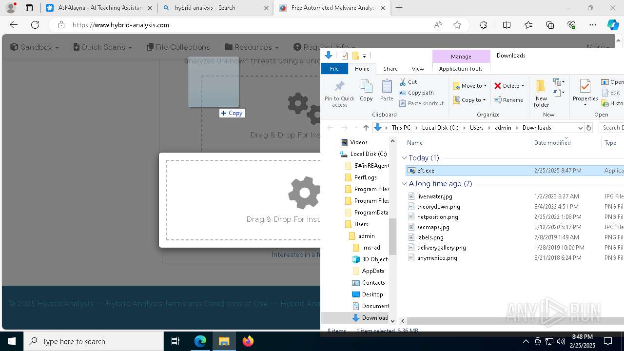Image resolution: width=624 pixels, height=351 pixels.
Task: Click admin in address breadcrumb
Action: pyautogui.click(x=503, y=128)
